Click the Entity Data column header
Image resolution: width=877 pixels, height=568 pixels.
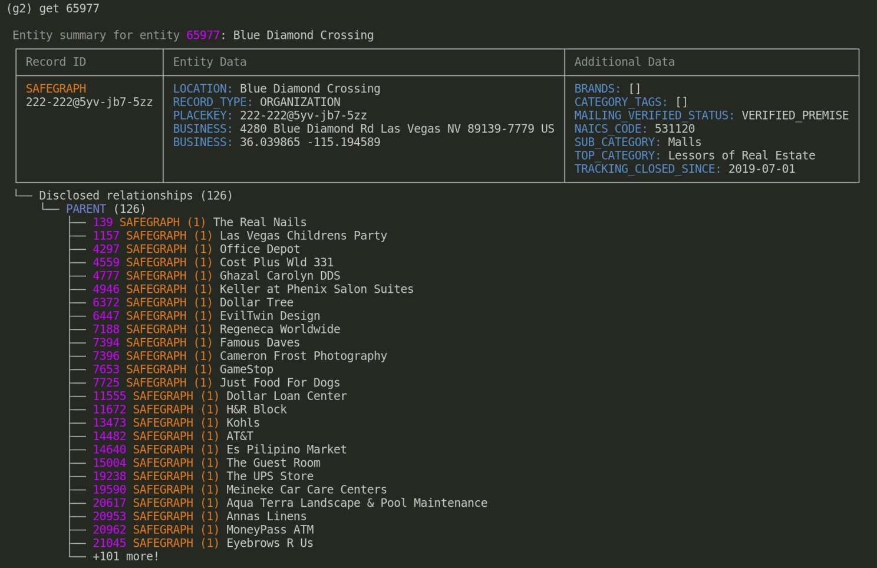pyautogui.click(x=210, y=62)
